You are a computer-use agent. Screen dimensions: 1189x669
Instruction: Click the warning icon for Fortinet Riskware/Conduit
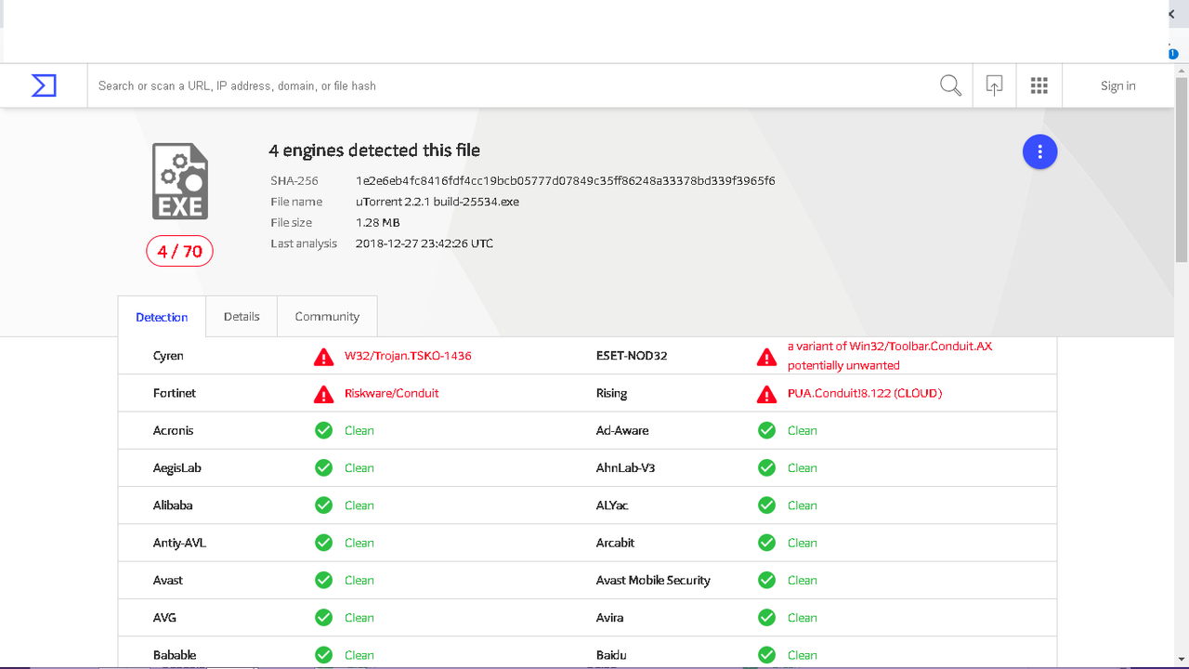(323, 394)
